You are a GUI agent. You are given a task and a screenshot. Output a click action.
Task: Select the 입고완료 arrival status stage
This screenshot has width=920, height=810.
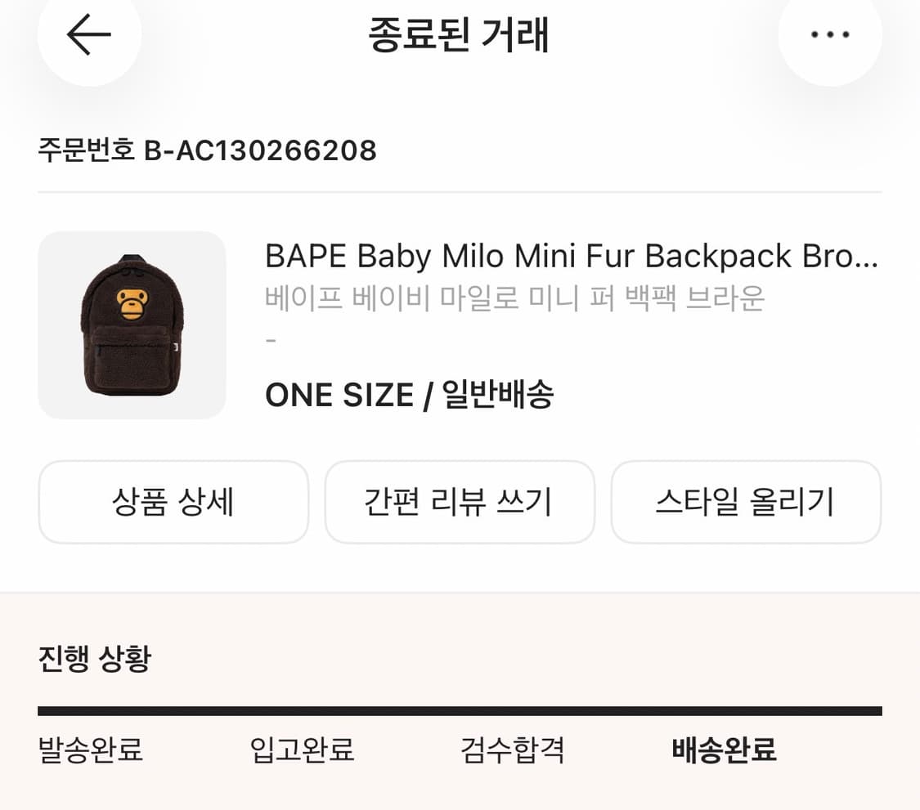[300, 750]
